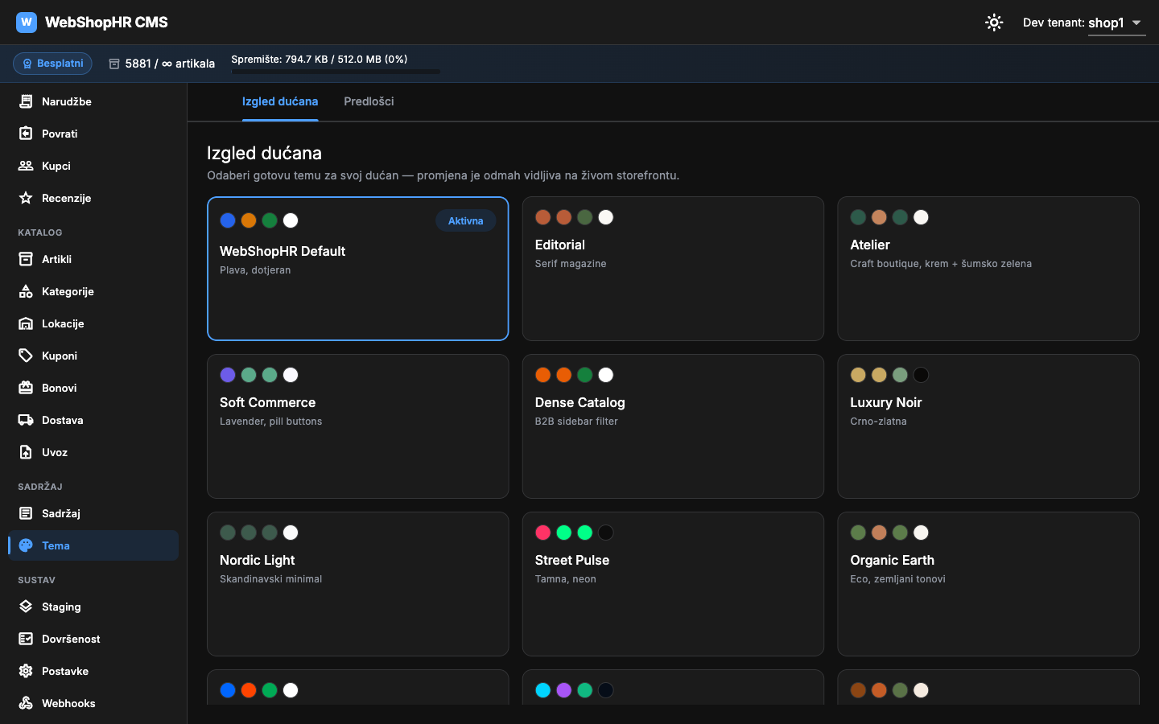This screenshot has width=1159, height=724.
Task: Click the Webhooks icon
Action: [x=26, y=703]
